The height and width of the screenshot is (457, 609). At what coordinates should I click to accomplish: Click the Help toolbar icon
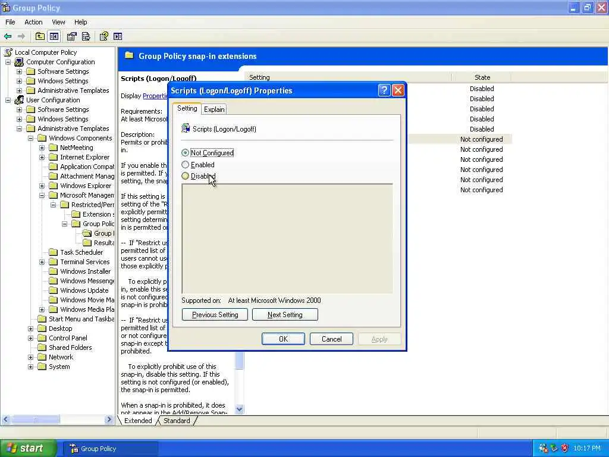pos(103,36)
